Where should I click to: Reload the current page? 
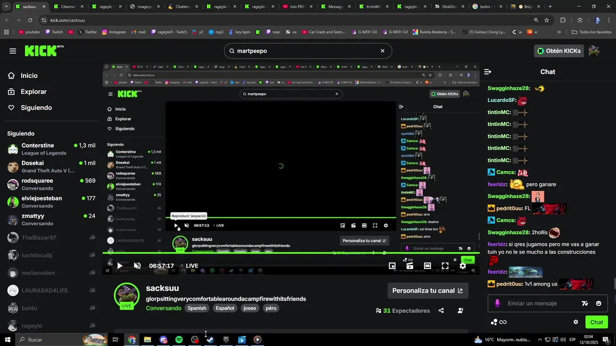[x=30, y=20]
